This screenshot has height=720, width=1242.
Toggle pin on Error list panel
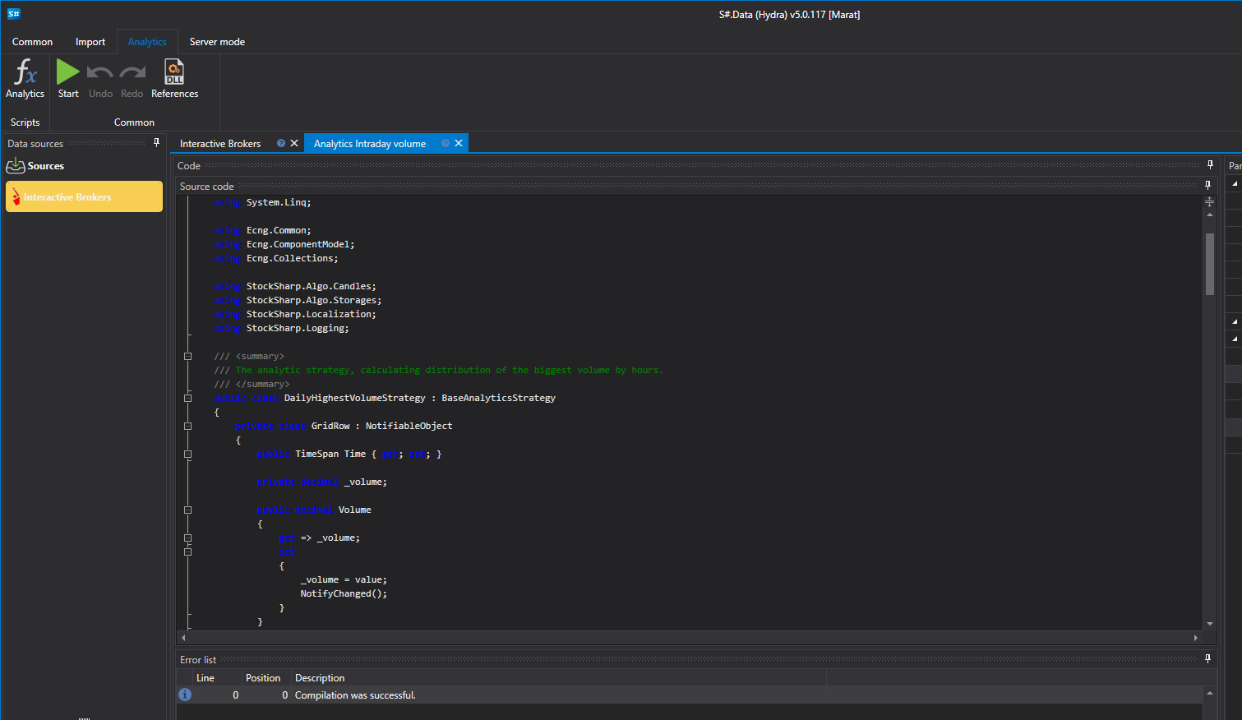1207,658
